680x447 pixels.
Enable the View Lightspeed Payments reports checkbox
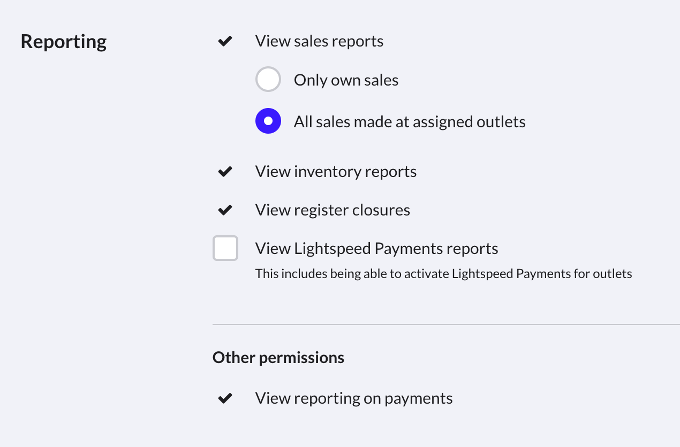[x=225, y=249]
